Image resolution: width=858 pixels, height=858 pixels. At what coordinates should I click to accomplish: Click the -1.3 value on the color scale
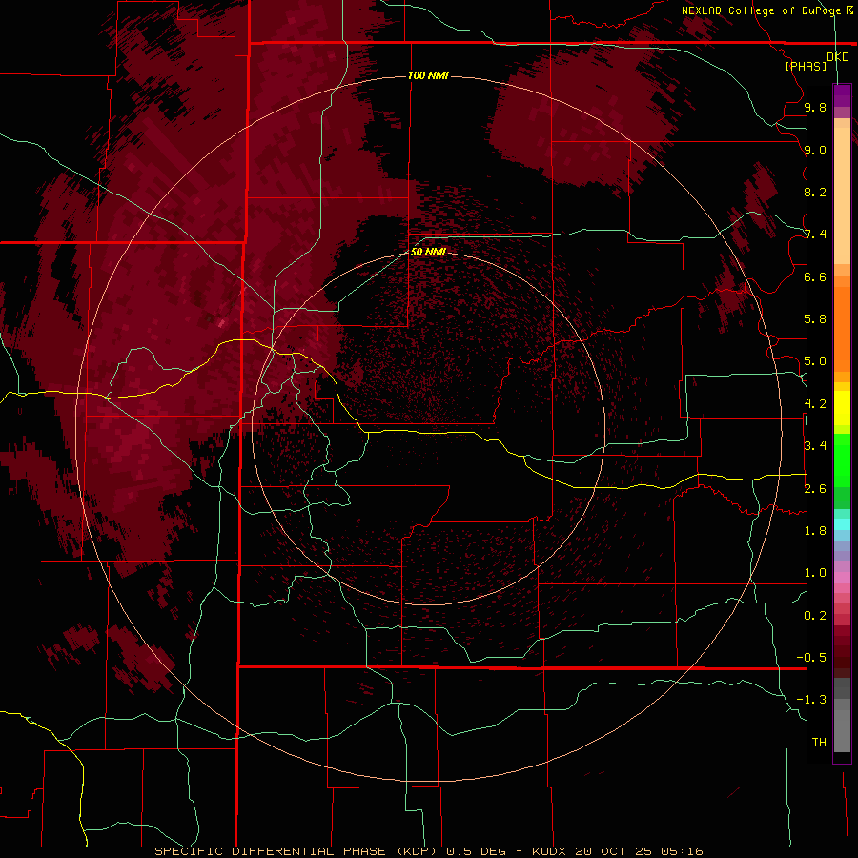click(x=811, y=700)
